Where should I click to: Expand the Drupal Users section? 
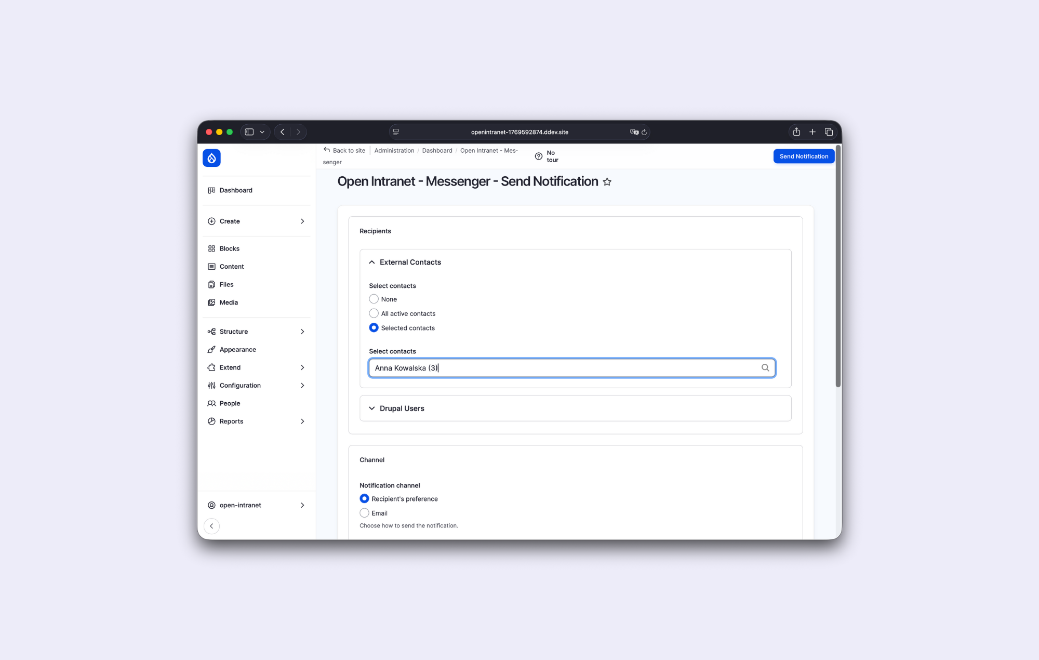pos(372,408)
